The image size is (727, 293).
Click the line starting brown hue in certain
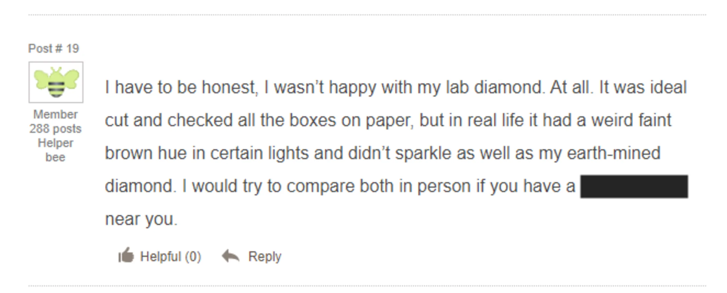(383, 153)
